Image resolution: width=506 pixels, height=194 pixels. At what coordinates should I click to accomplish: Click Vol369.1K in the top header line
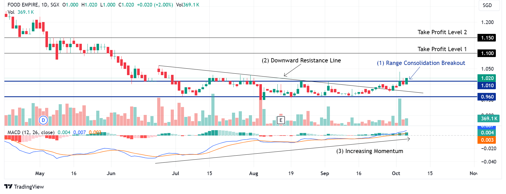pos(188,5)
